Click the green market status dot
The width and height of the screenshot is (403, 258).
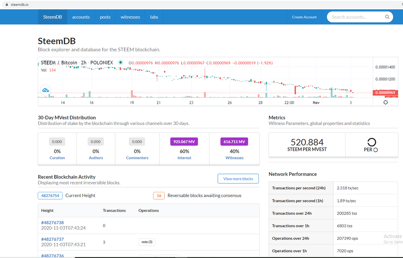(121, 63)
